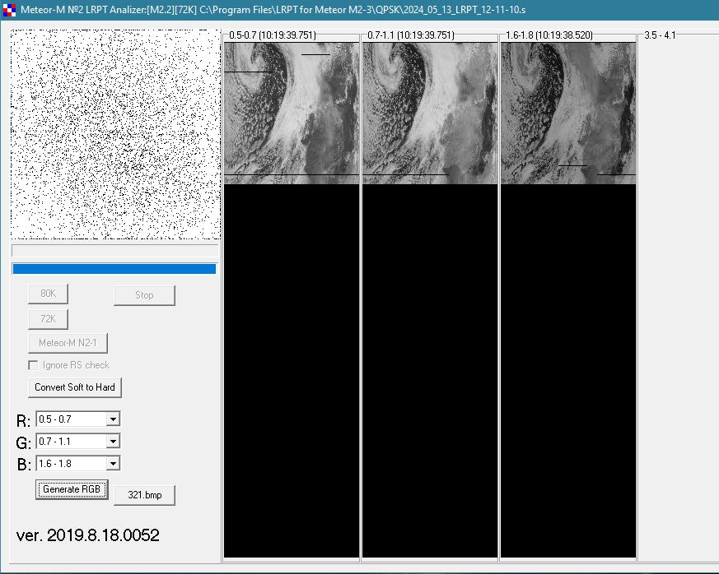719x574 pixels.
Task: Click the empty gray bar above progress
Action: click(114, 251)
